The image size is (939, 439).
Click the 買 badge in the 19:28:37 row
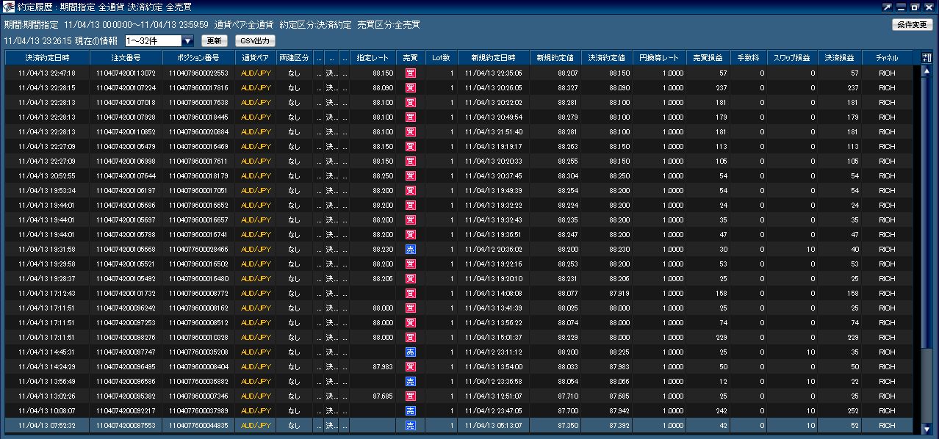(411, 279)
